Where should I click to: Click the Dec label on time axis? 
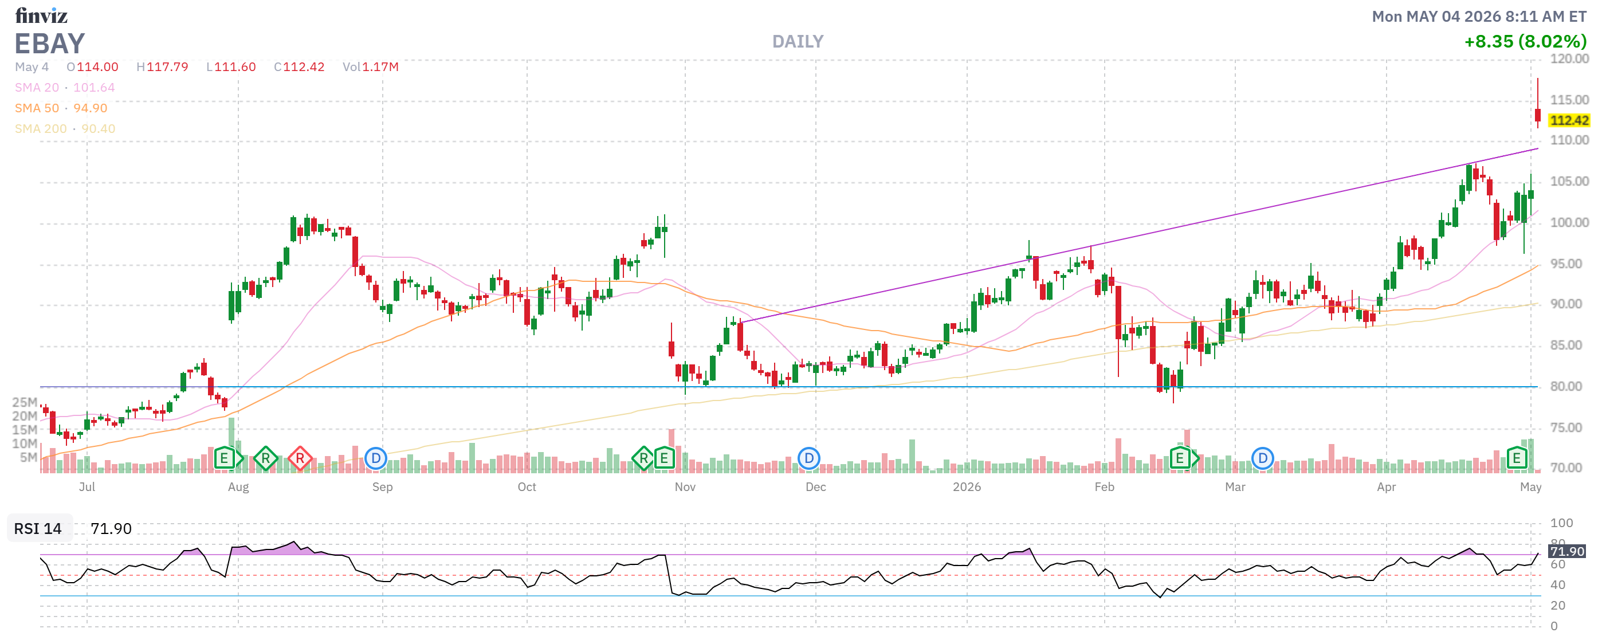tap(816, 487)
